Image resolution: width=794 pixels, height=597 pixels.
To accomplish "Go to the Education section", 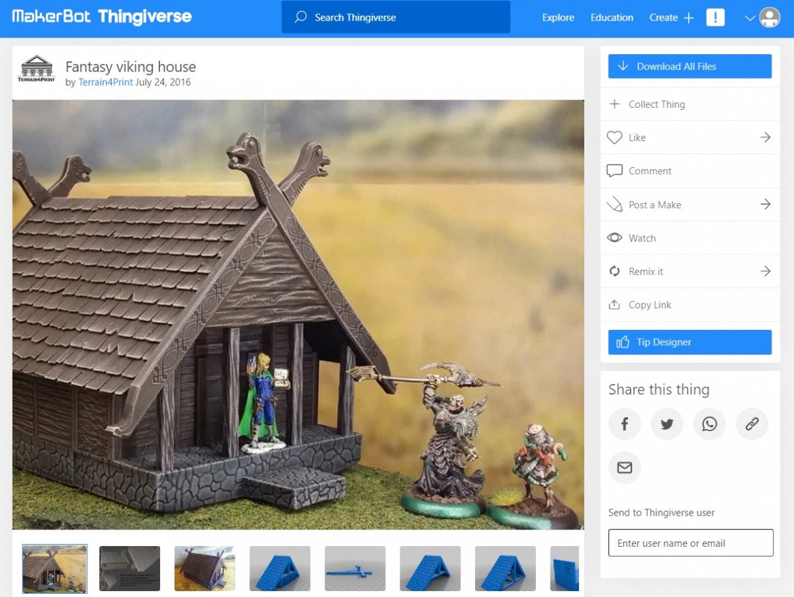I will (x=611, y=19).
